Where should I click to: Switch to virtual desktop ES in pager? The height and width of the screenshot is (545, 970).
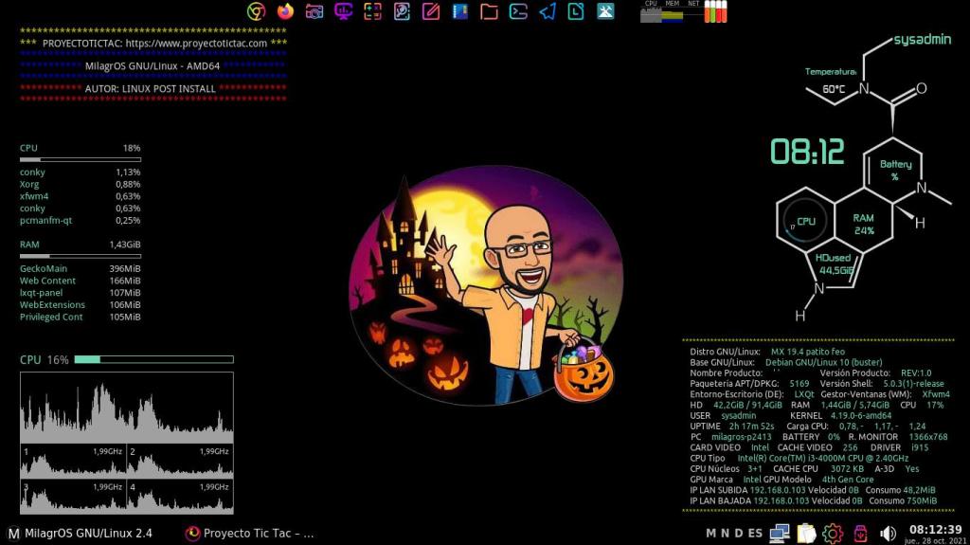click(755, 533)
